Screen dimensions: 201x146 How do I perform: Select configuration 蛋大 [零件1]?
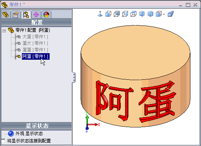[35, 43]
